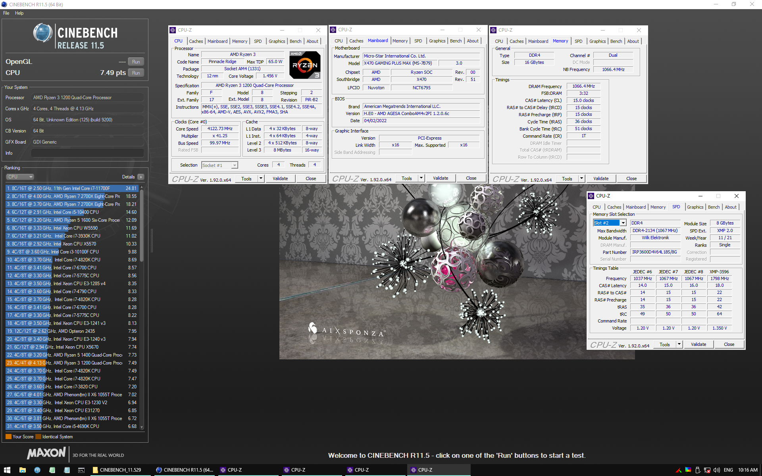Activate the second CPU-Z taskbar item
Image resolution: width=762 pixels, height=476 pixels.
(x=312, y=470)
